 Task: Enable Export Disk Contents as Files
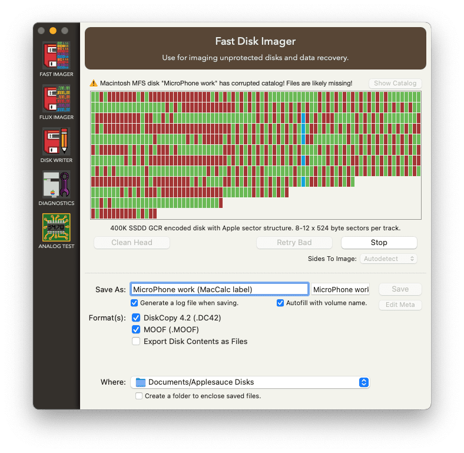136,342
